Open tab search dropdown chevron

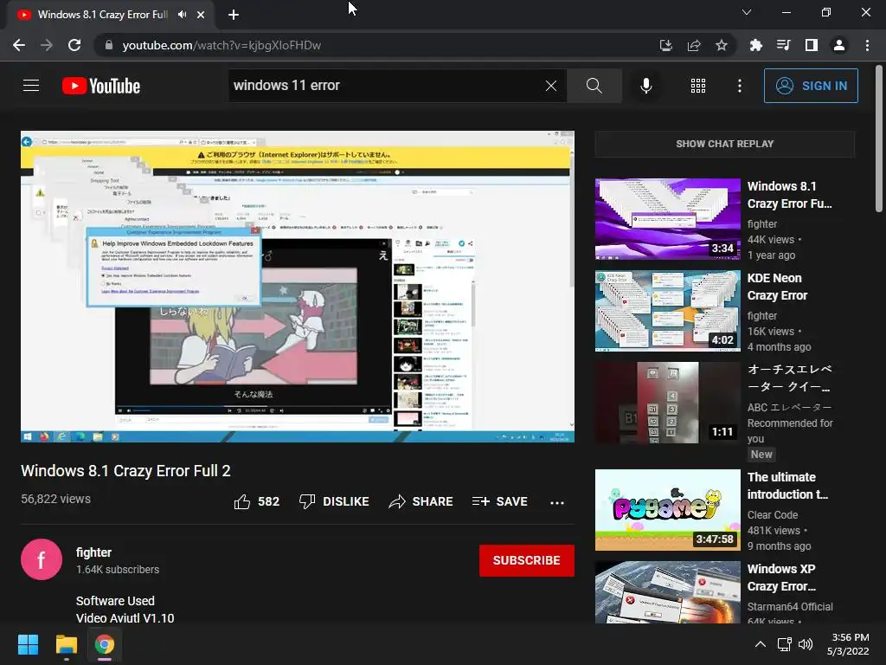click(747, 12)
